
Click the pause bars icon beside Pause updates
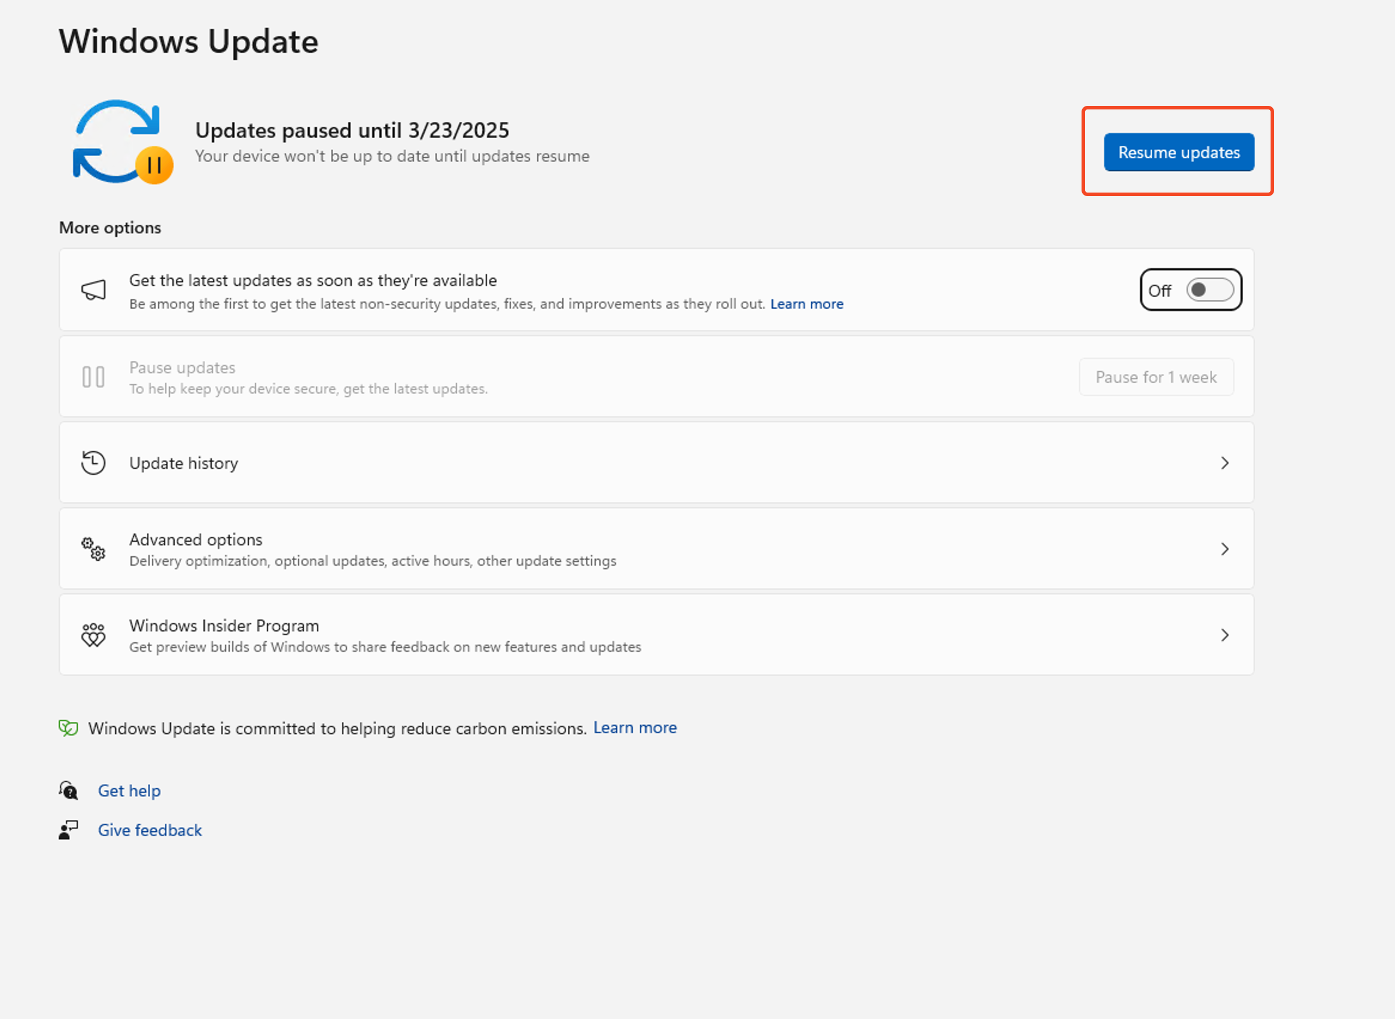click(93, 377)
